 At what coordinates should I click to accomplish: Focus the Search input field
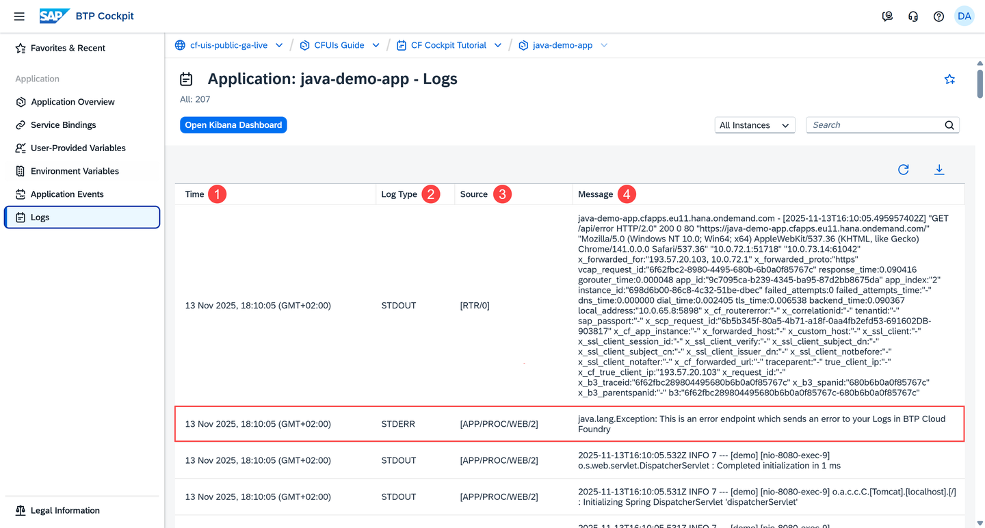[876, 125]
